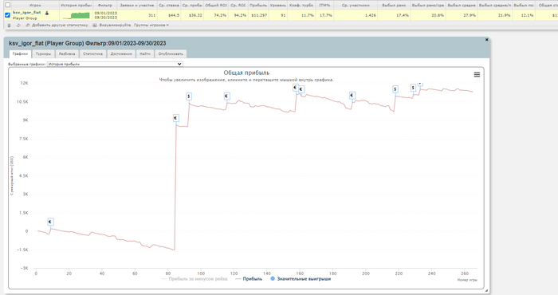Open the chart hamburger menu
558x295 pixels.
coord(477,74)
